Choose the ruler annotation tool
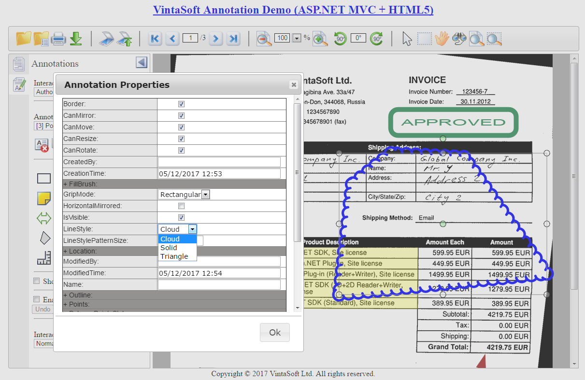Viewport: 585px width, 380px height. tap(44, 258)
